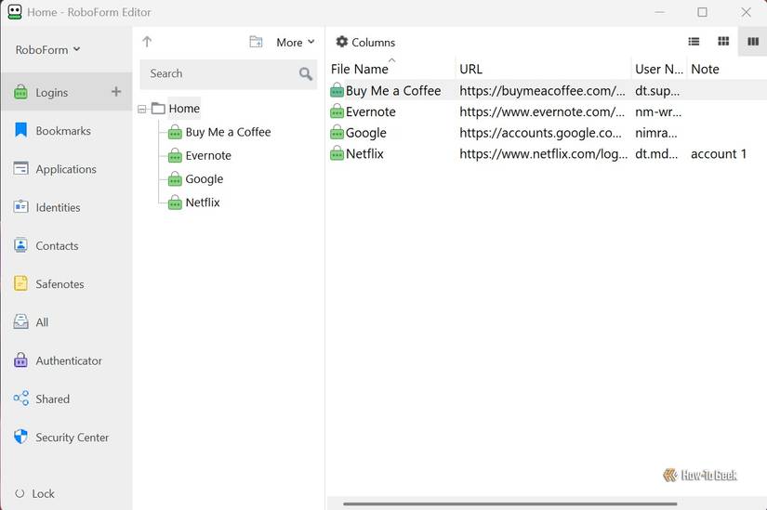Click the horizontal scrollbar at bottom
Viewport: 767px width, 510px height.
point(509,503)
